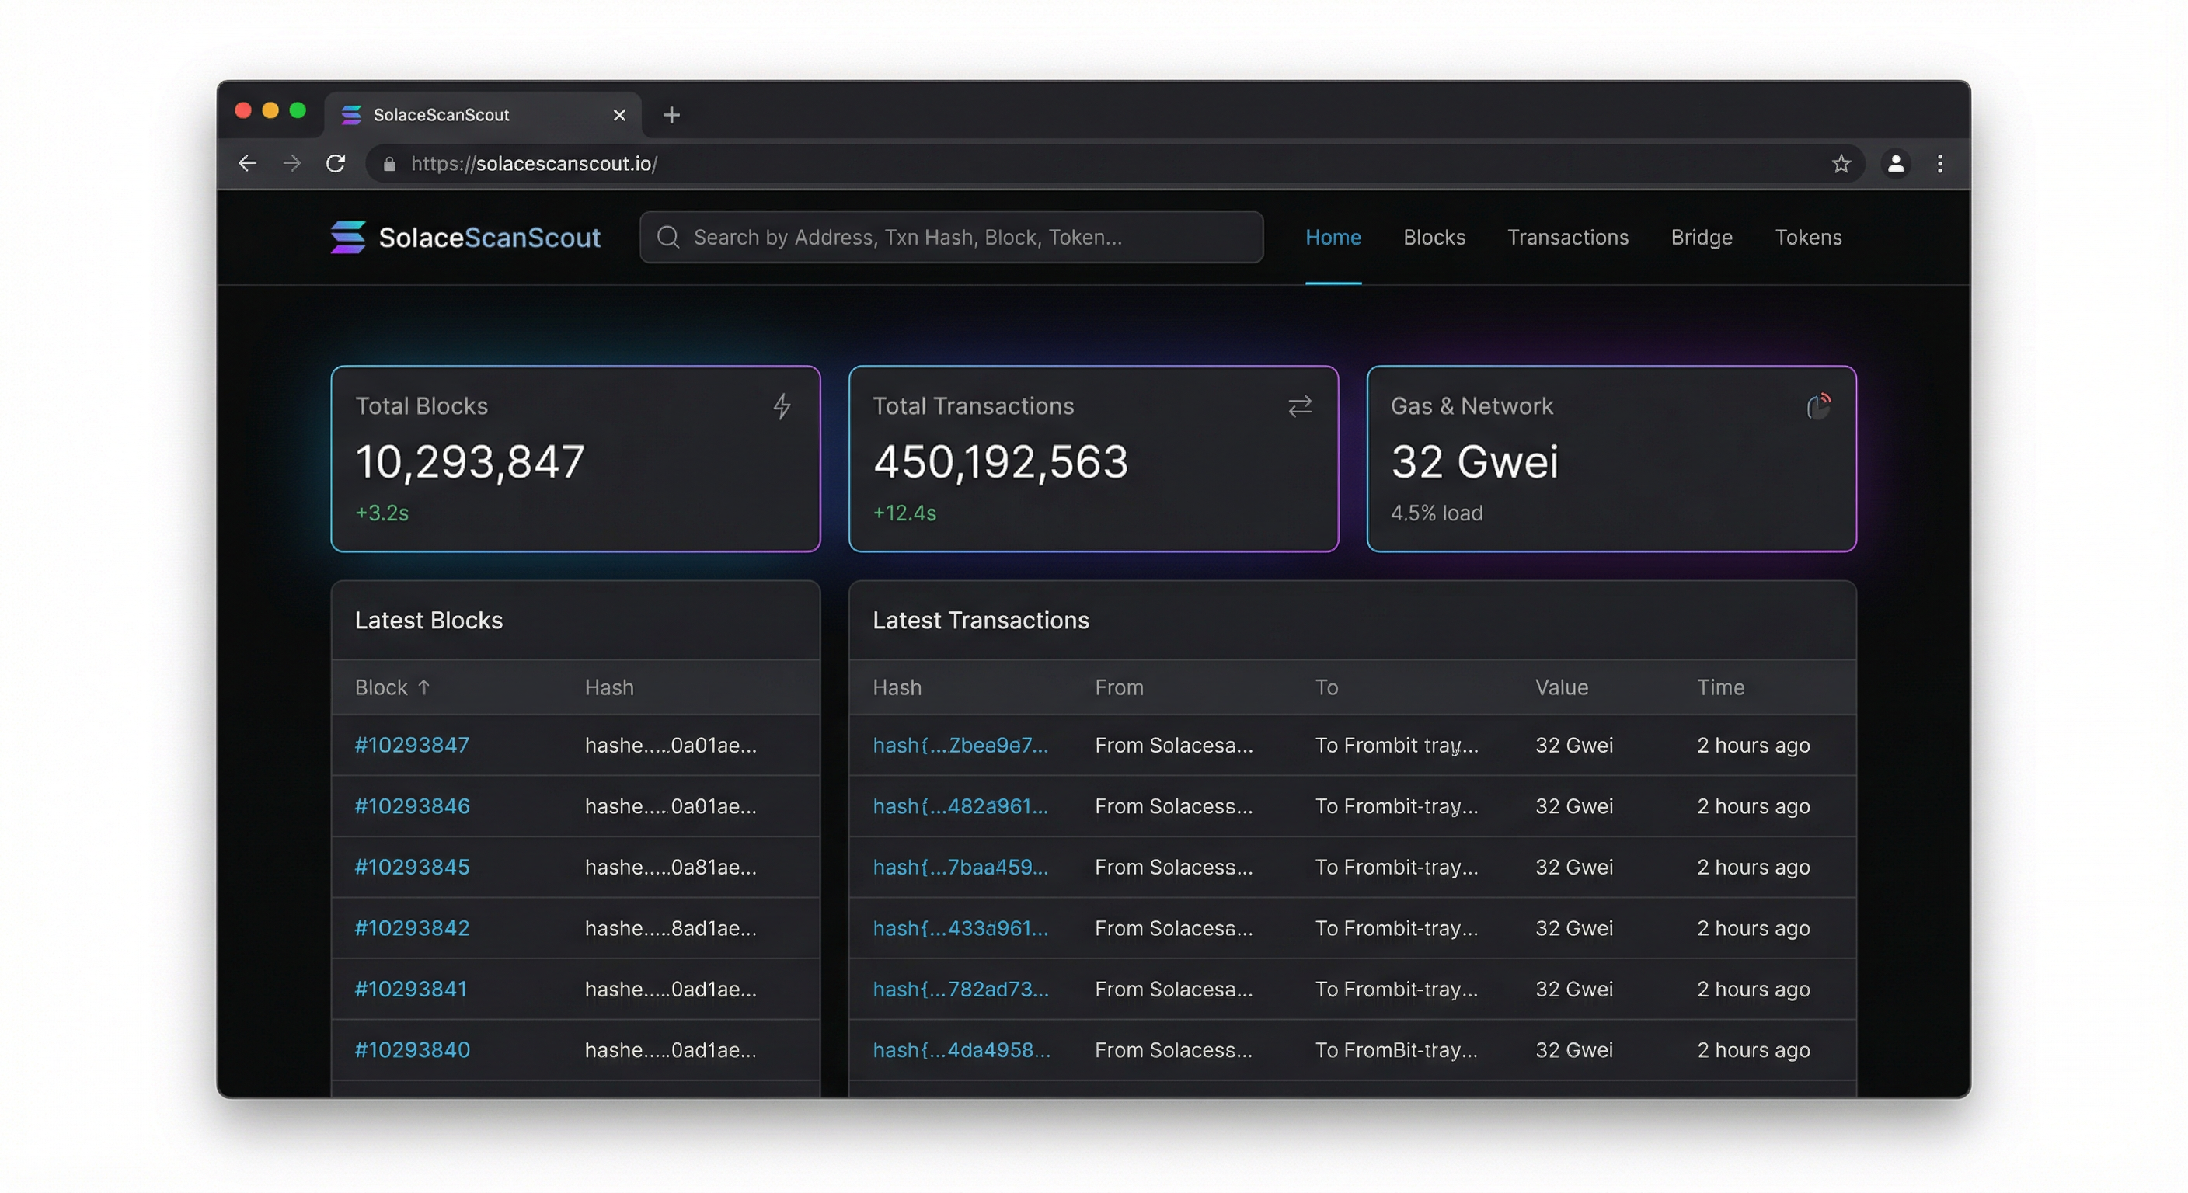Open transaction hash{...7baa459...

point(960,867)
